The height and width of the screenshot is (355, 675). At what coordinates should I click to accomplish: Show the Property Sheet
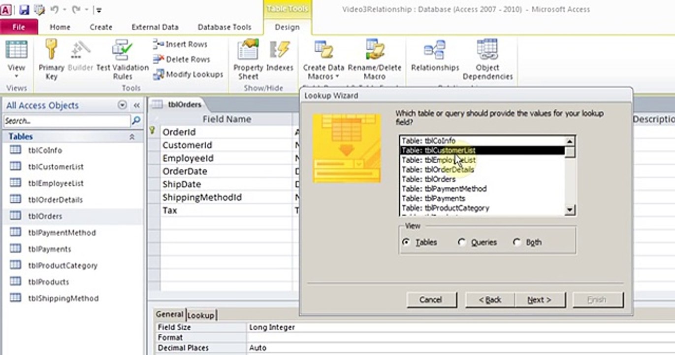click(x=248, y=60)
